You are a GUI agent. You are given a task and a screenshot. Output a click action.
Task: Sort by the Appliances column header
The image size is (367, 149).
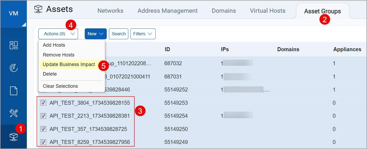(347, 49)
